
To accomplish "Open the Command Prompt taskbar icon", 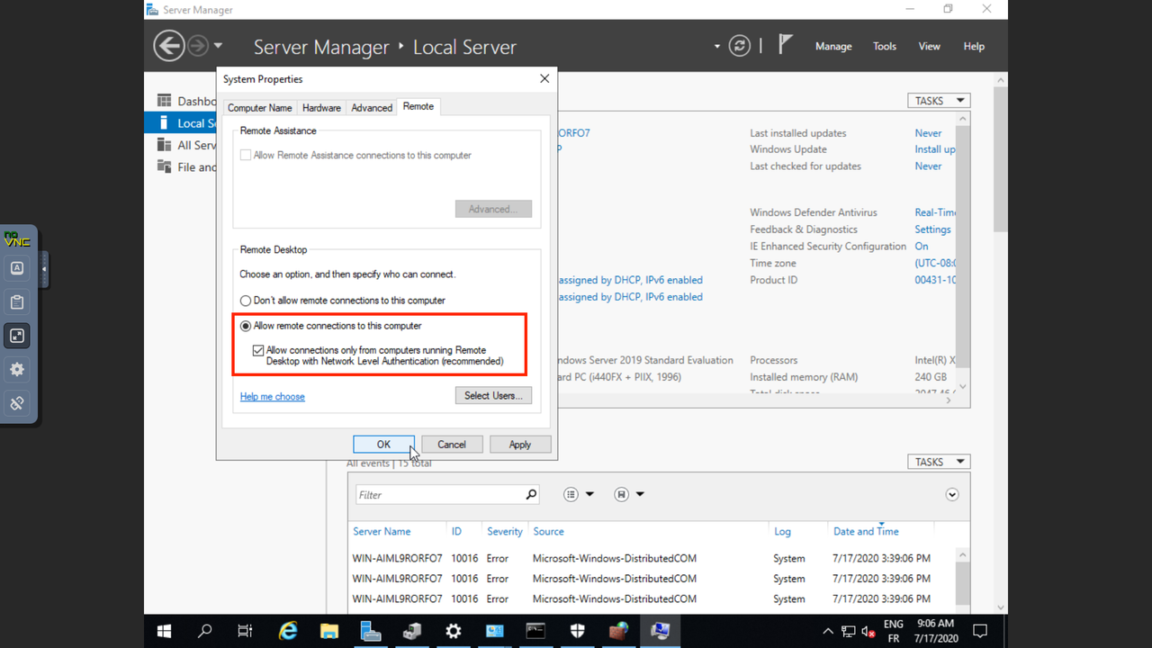I will pyautogui.click(x=535, y=631).
